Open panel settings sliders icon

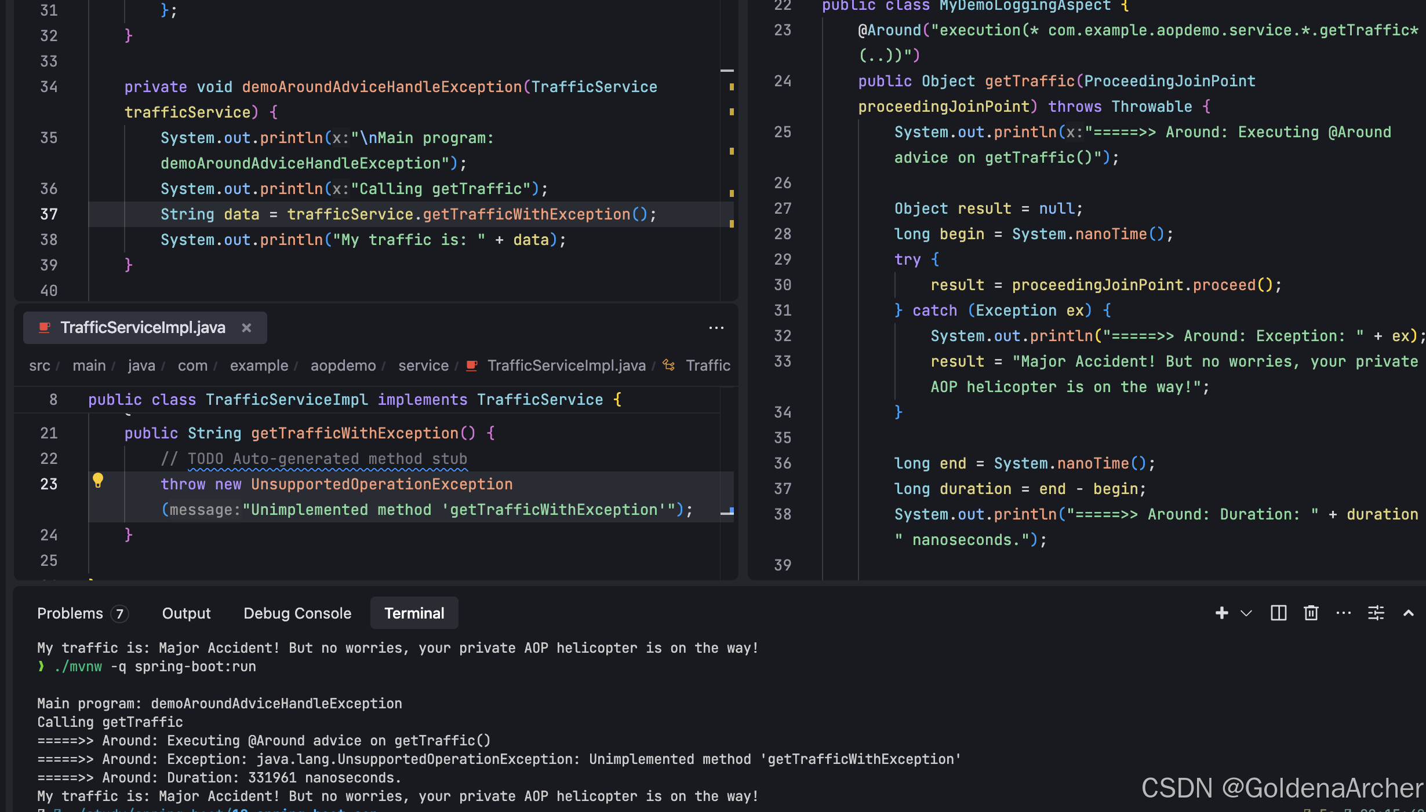coord(1376,613)
